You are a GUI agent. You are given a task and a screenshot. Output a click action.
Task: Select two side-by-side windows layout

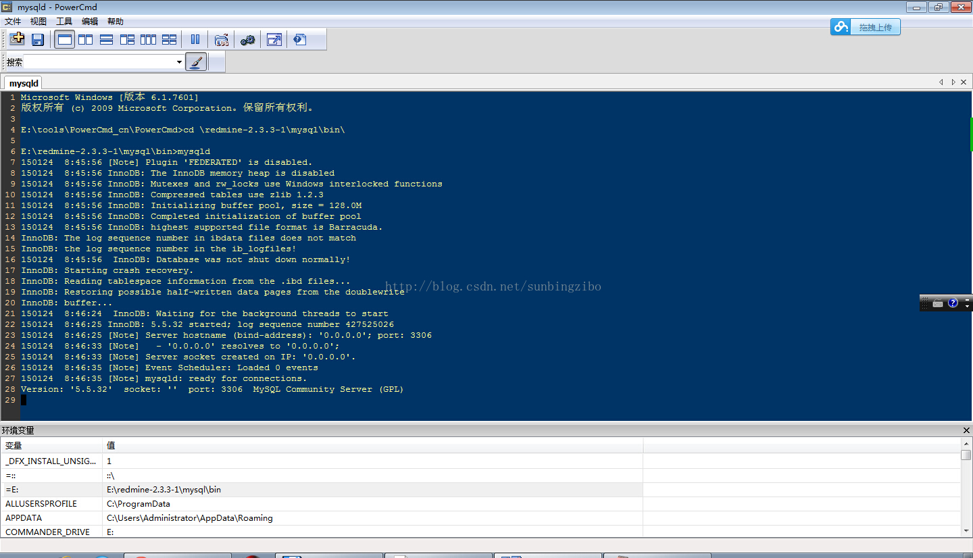tap(85, 40)
